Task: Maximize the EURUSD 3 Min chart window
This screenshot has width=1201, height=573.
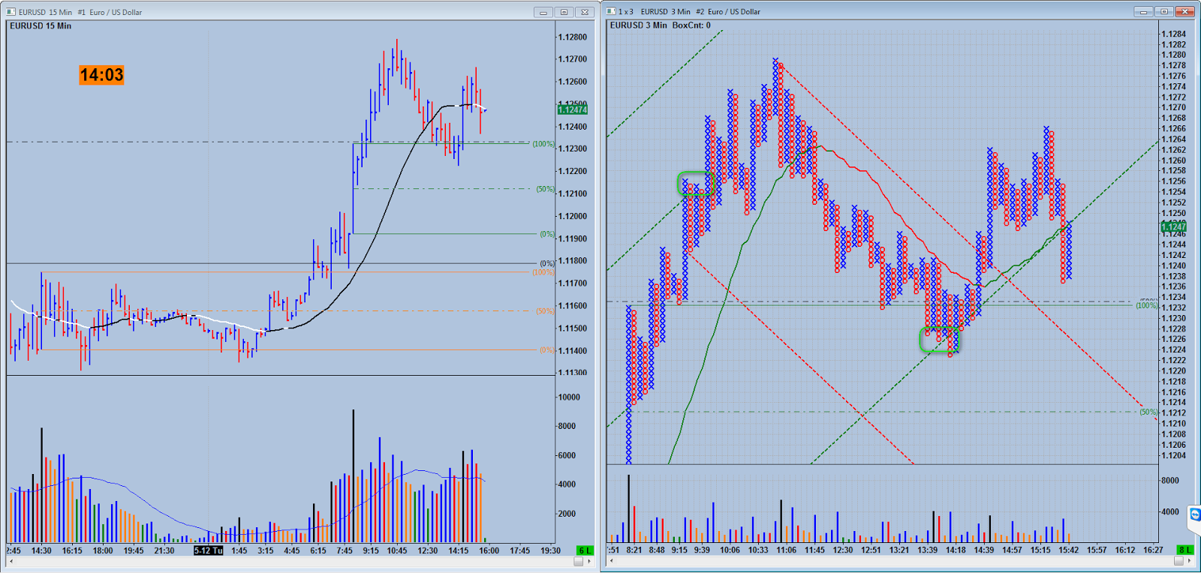Action: (x=1164, y=11)
